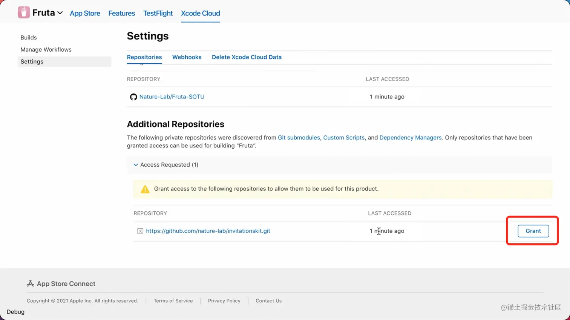Open the Fruta app switcher dropdown
Image resolution: width=570 pixels, height=320 pixels.
[x=60, y=13]
